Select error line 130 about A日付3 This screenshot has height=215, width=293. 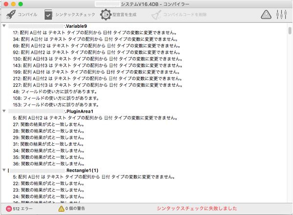click(x=98, y=59)
